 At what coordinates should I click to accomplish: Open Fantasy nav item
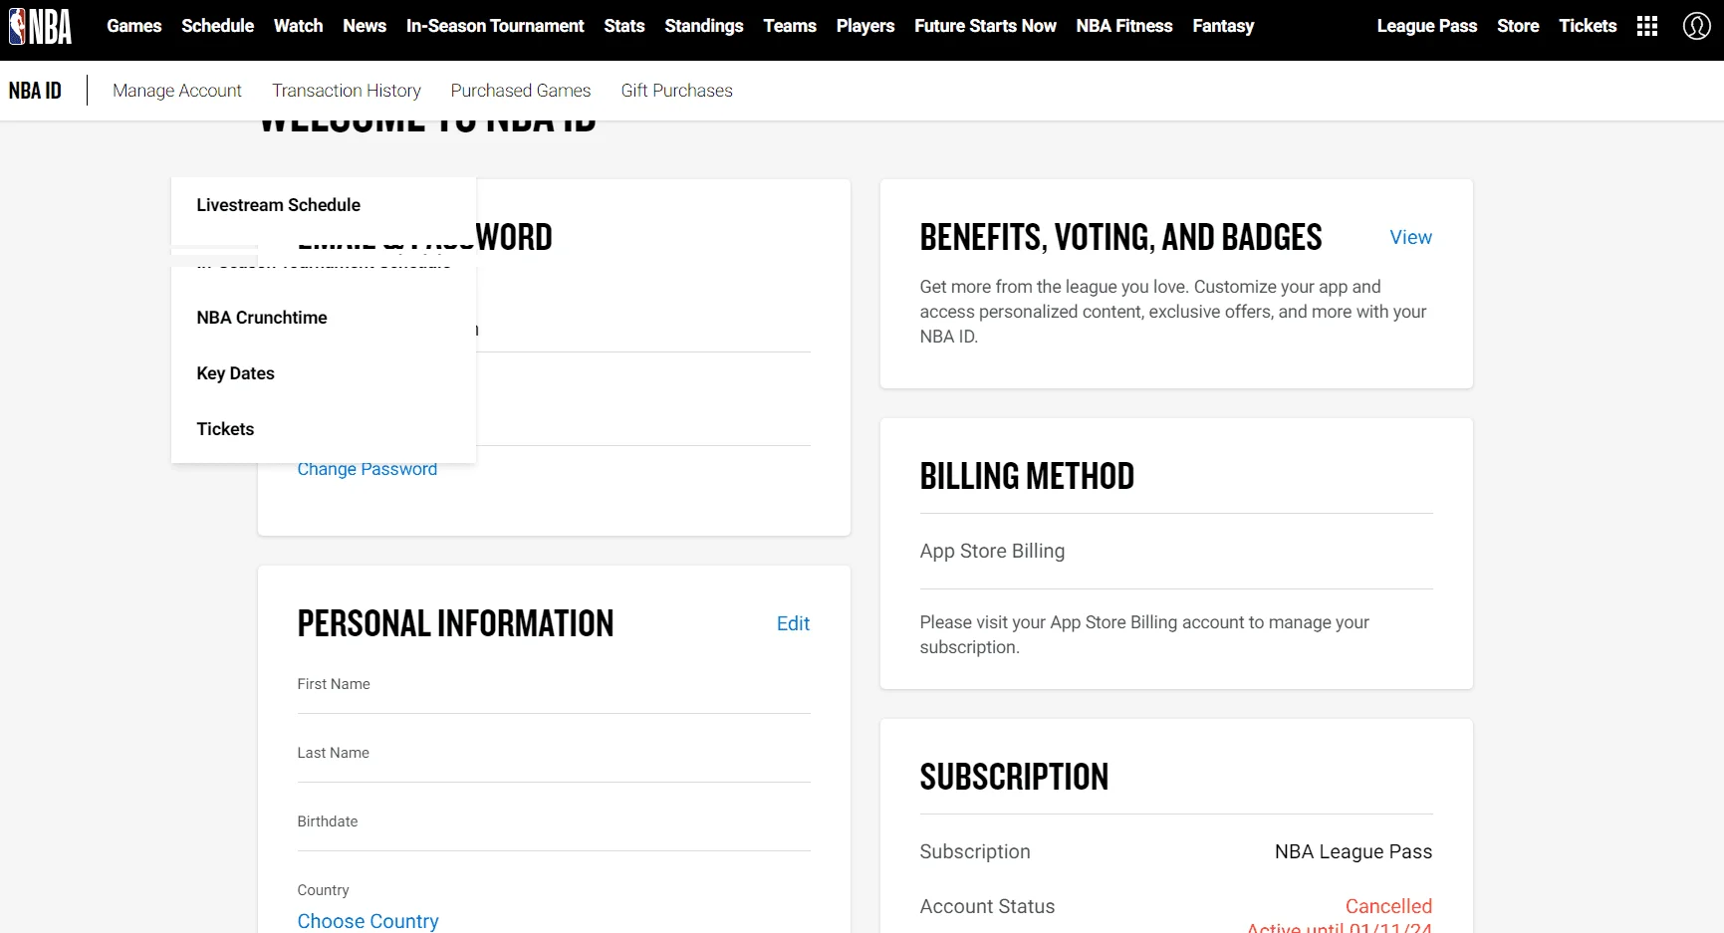click(1223, 26)
